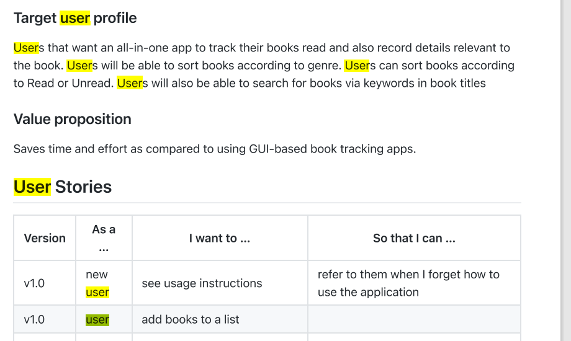Image resolution: width=571 pixels, height=341 pixels.
Task: Click highlighted "user" in Target user profile heading
Action: click(x=75, y=18)
